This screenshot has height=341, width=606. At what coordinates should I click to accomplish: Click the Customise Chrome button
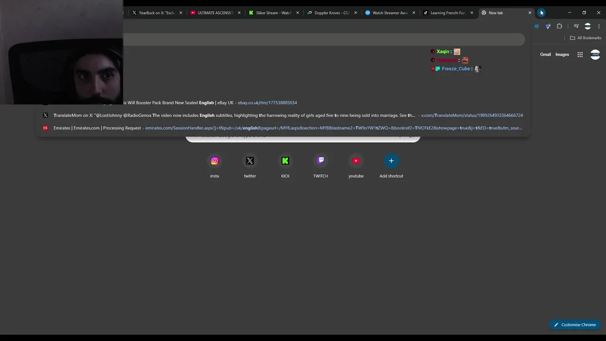pyautogui.click(x=575, y=325)
